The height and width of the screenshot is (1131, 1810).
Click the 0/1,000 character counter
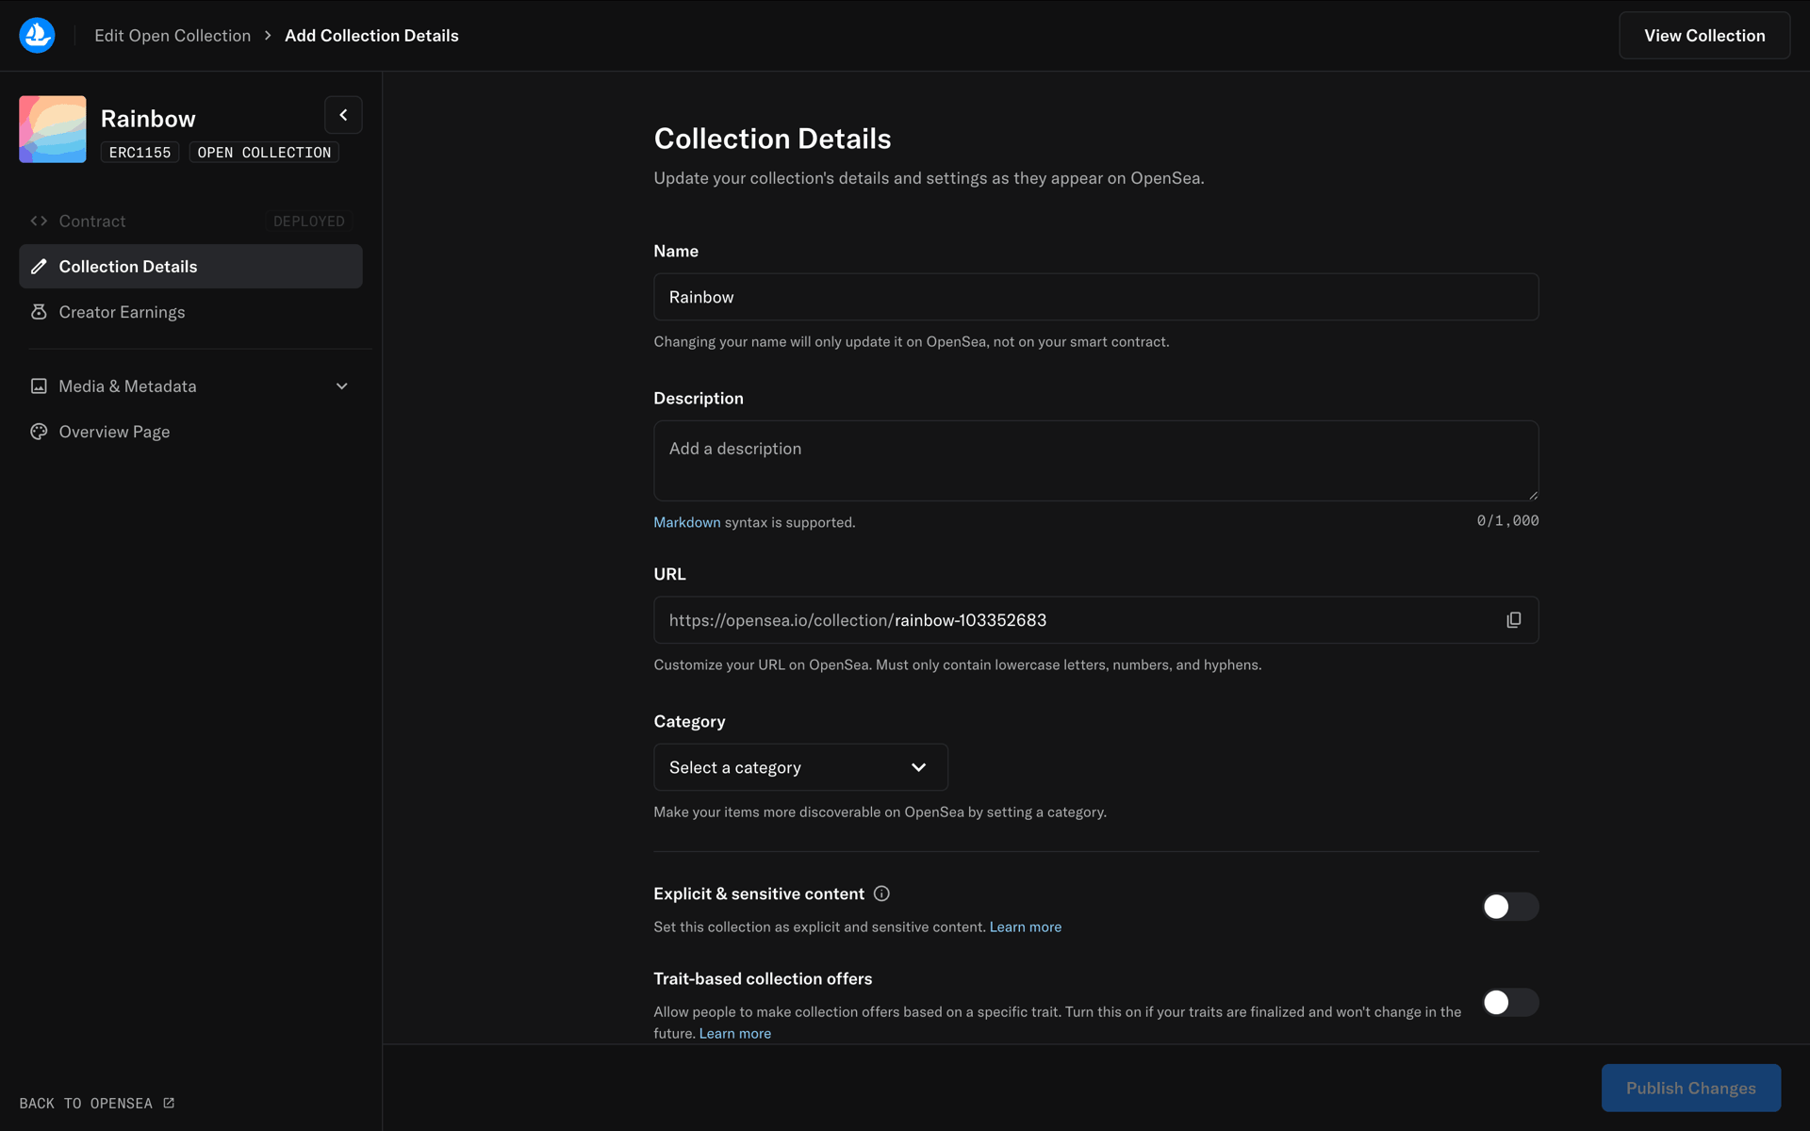[x=1507, y=521]
